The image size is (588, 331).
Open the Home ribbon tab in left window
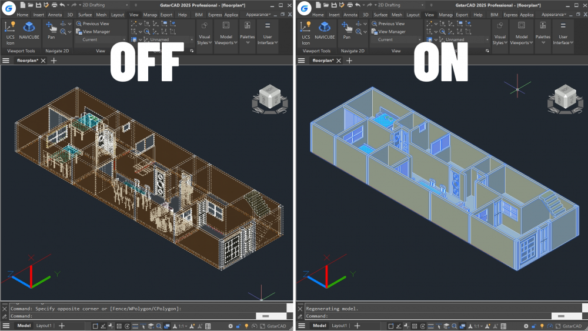click(x=22, y=15)
